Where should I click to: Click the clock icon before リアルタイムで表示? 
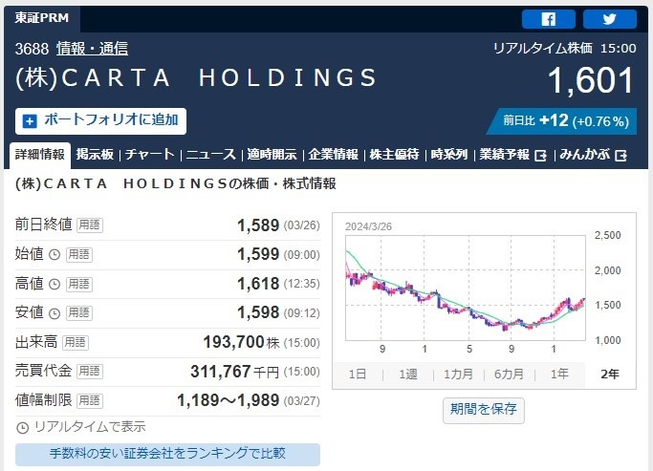pos(22,427)
